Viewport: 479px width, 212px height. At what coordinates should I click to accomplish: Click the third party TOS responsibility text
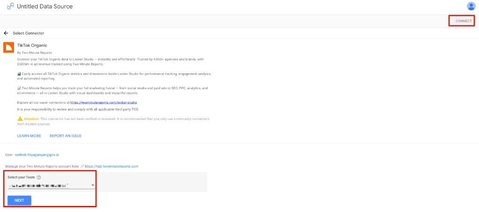78,109
